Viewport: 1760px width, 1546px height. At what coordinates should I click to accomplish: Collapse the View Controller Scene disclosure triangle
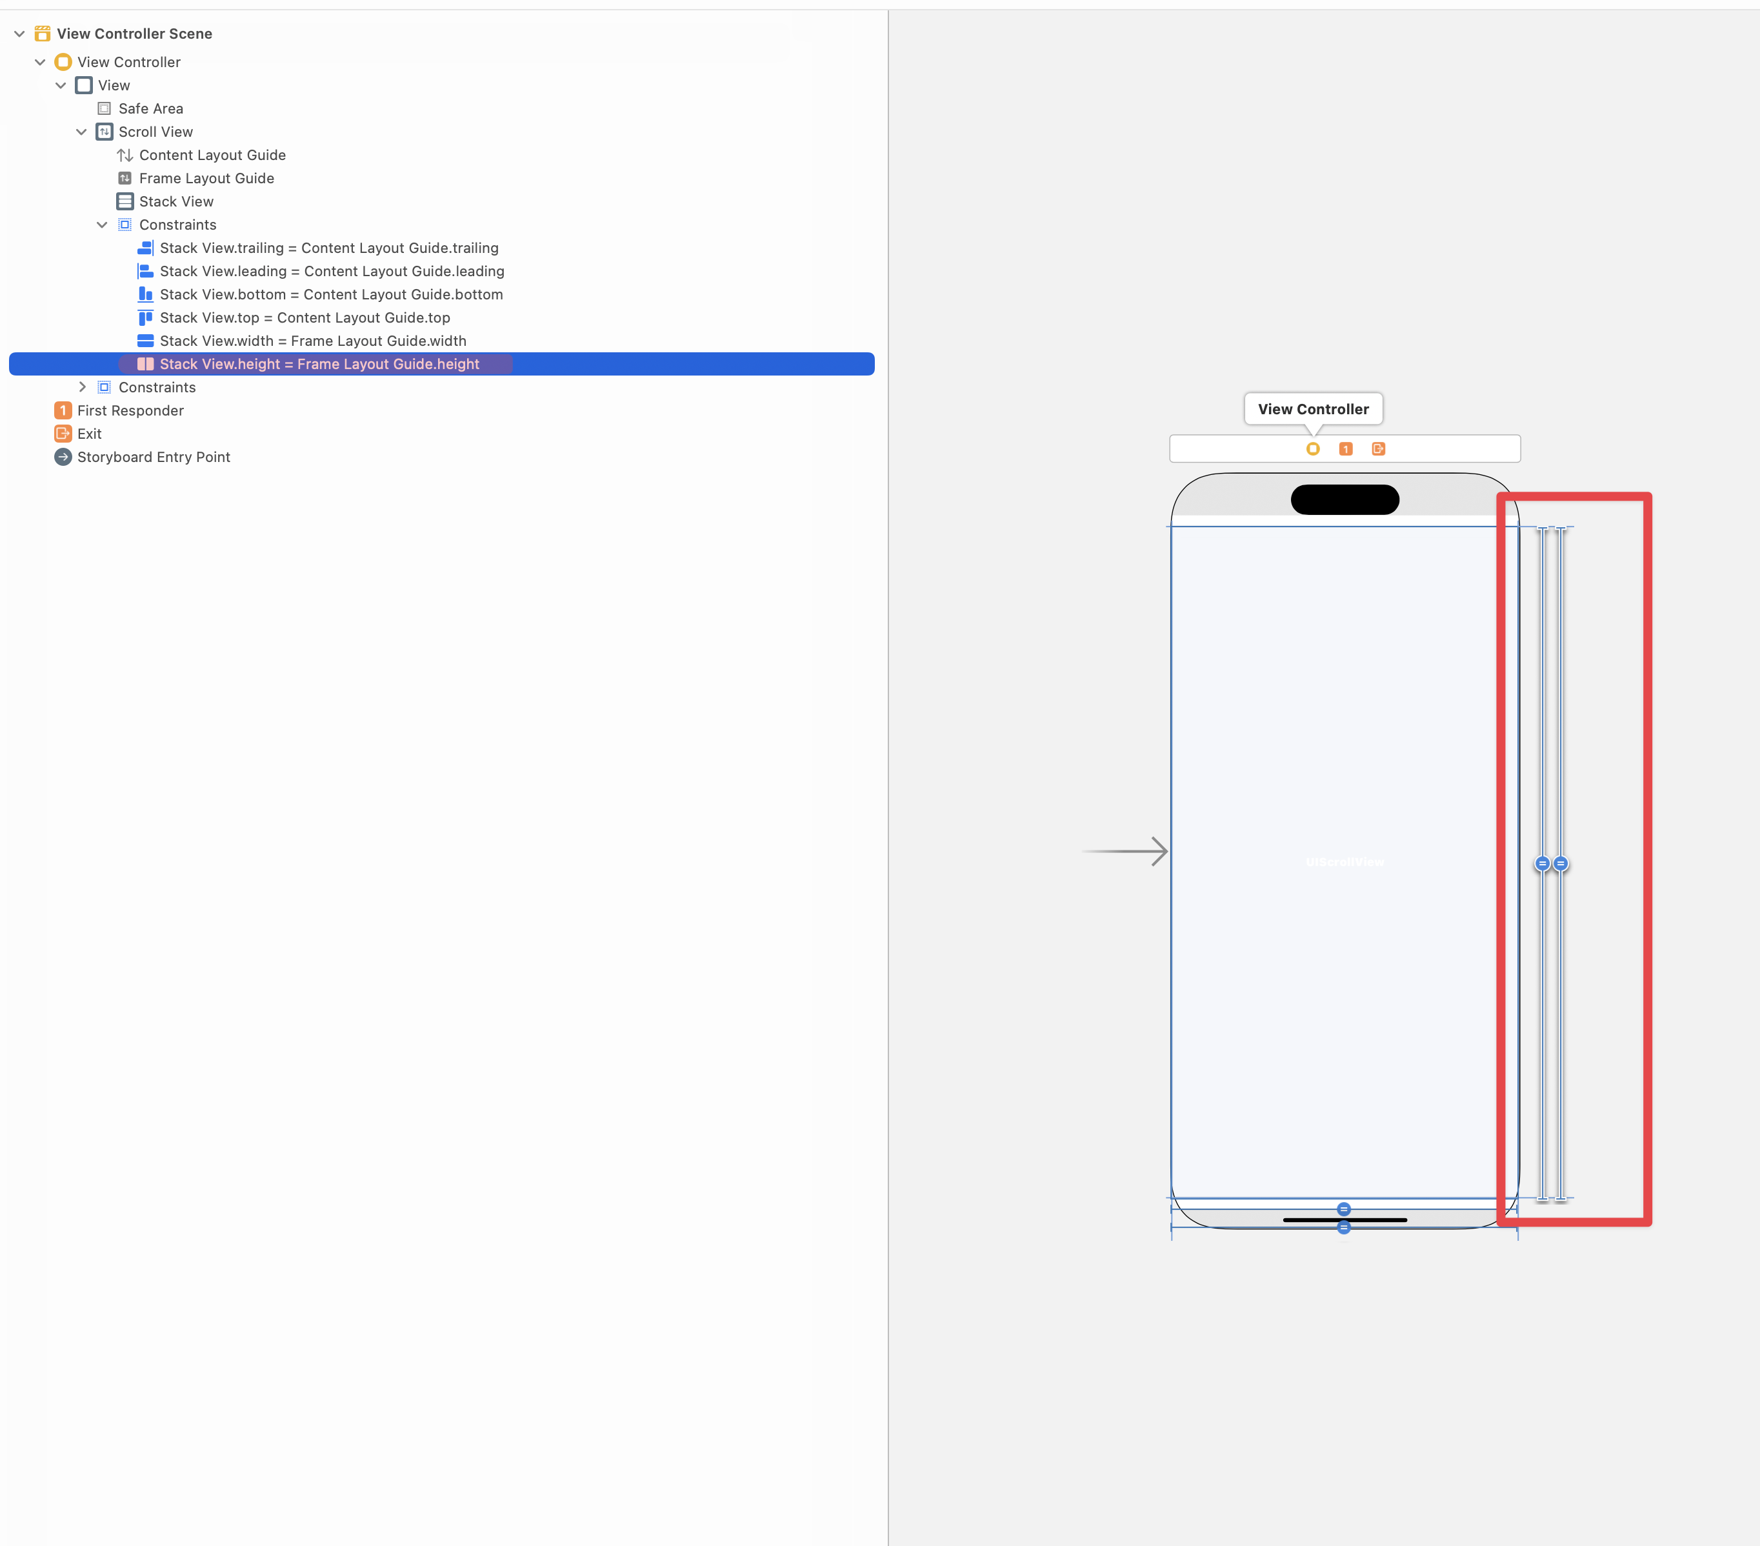19,34
